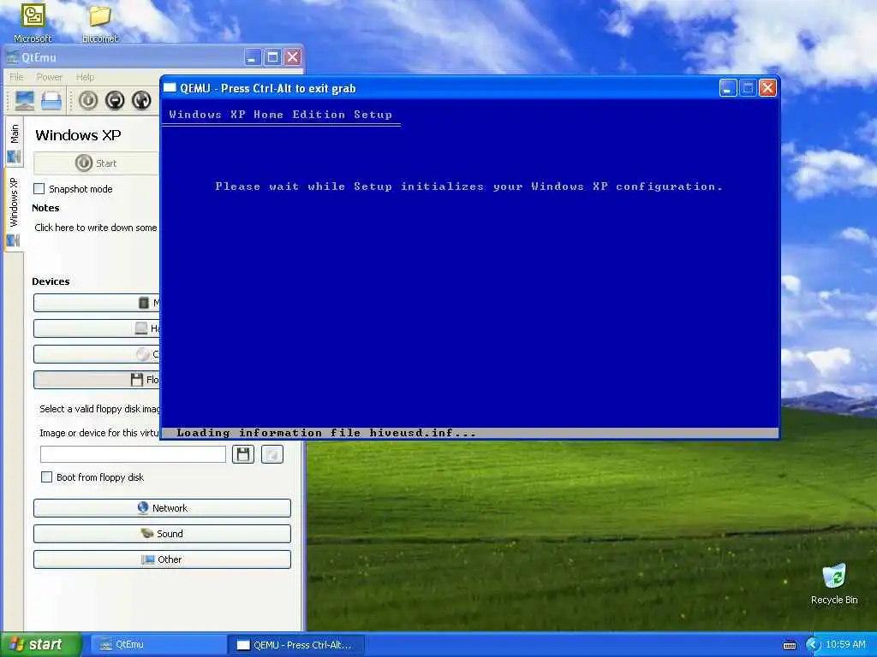Select QtEmu in the taskbar
The height and width of the screenshot is (657, 877).
pos(157,645)
